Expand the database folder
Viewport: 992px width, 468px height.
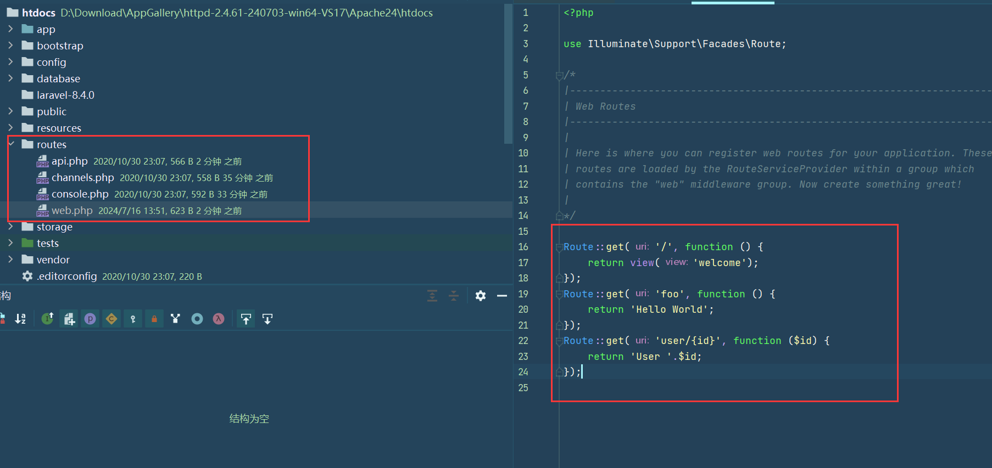point(10,78)
